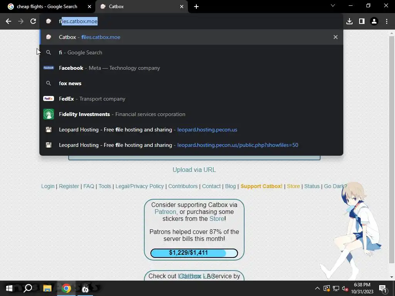Open the browser downloads icon

[349, 22]
